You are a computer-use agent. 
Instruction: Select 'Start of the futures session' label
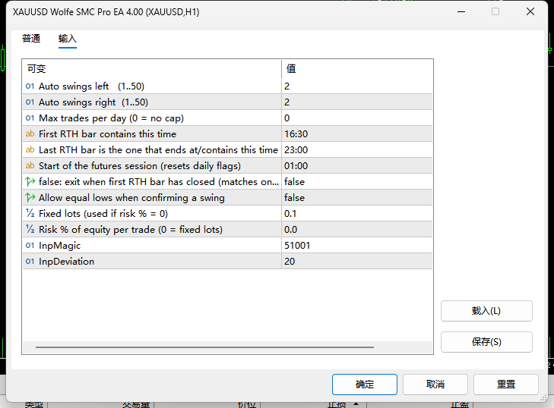[x=140, y=165]
